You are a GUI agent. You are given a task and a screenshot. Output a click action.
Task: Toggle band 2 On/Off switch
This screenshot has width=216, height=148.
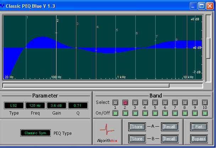click(x=125, y=113)
